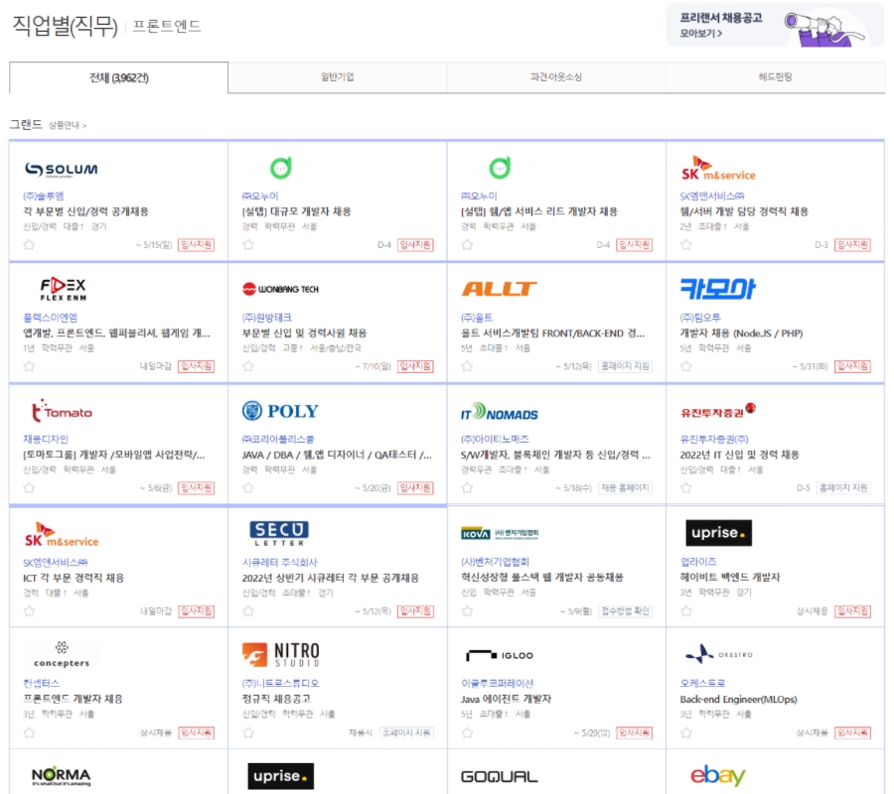Open the Java 에이전트 개발자 job title
This screenshot has height=794, width=894.
tap(507, 699)
